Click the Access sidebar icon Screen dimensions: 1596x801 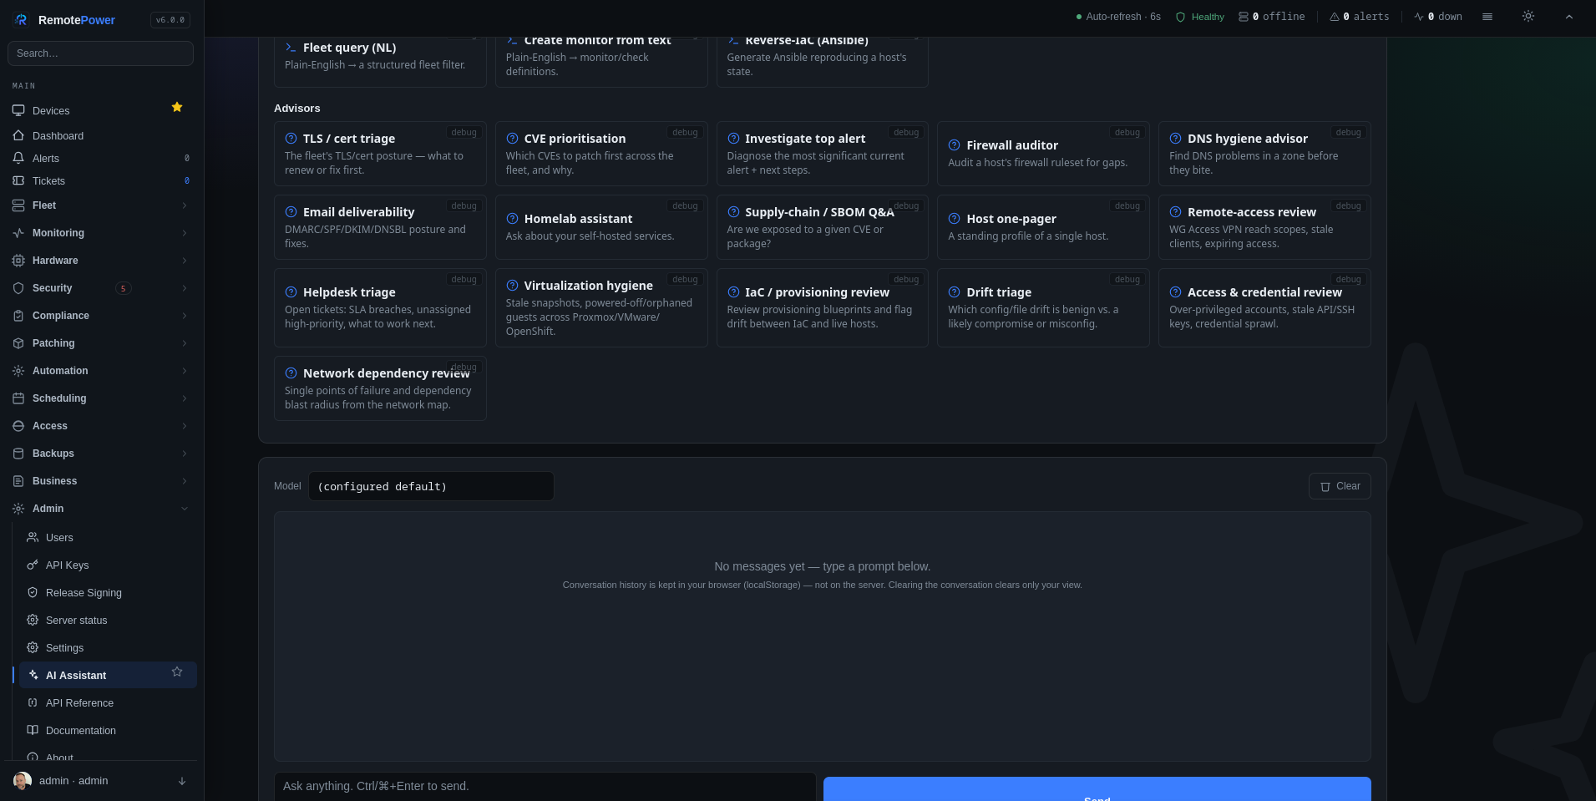(x=18, y=426)
